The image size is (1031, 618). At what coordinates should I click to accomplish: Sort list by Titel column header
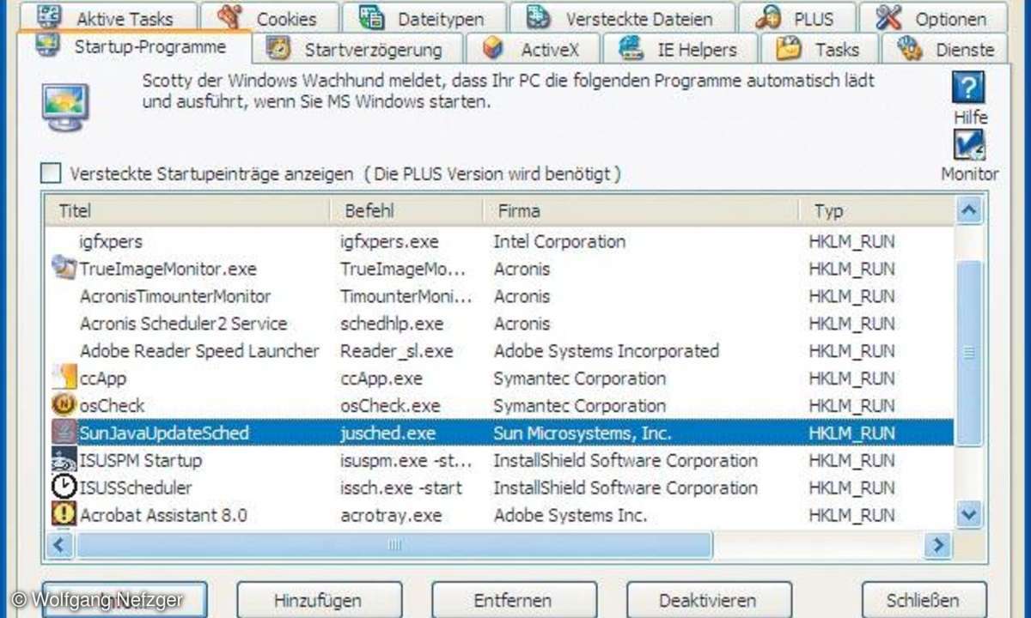[x=188, y=210]
